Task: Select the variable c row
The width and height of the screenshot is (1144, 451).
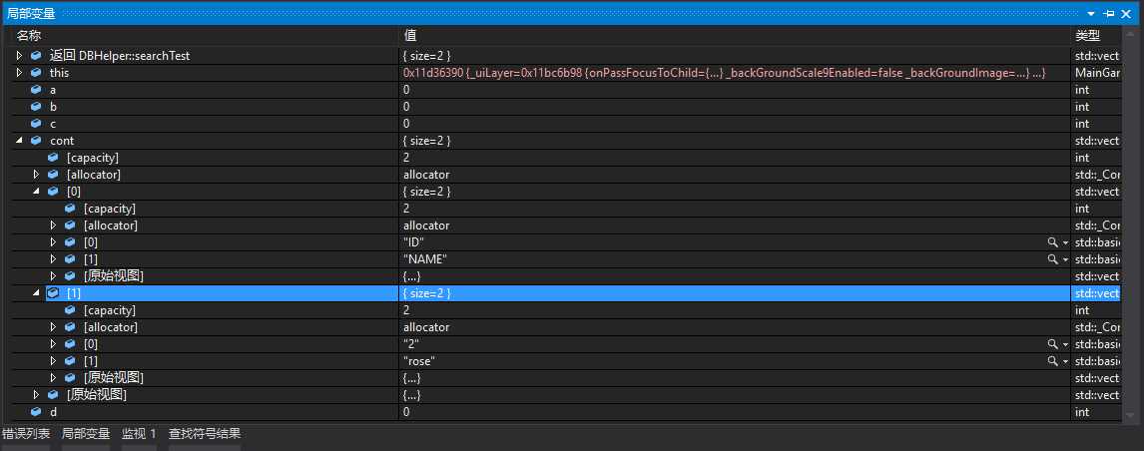Action: (566, 124)
